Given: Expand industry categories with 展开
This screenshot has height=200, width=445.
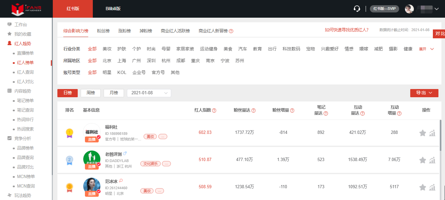Looking at the screenshot, I should point(426,49).
